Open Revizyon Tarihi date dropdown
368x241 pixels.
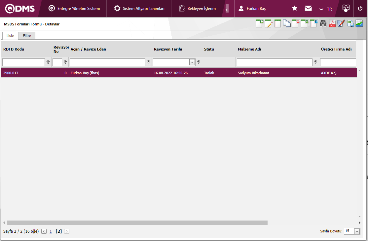click(x=192, y=62)
